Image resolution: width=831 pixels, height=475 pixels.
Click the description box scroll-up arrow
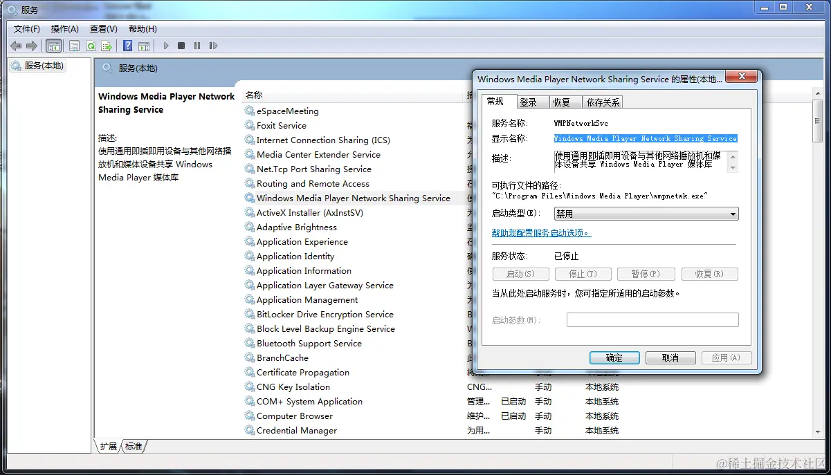[x=733, y=156]
